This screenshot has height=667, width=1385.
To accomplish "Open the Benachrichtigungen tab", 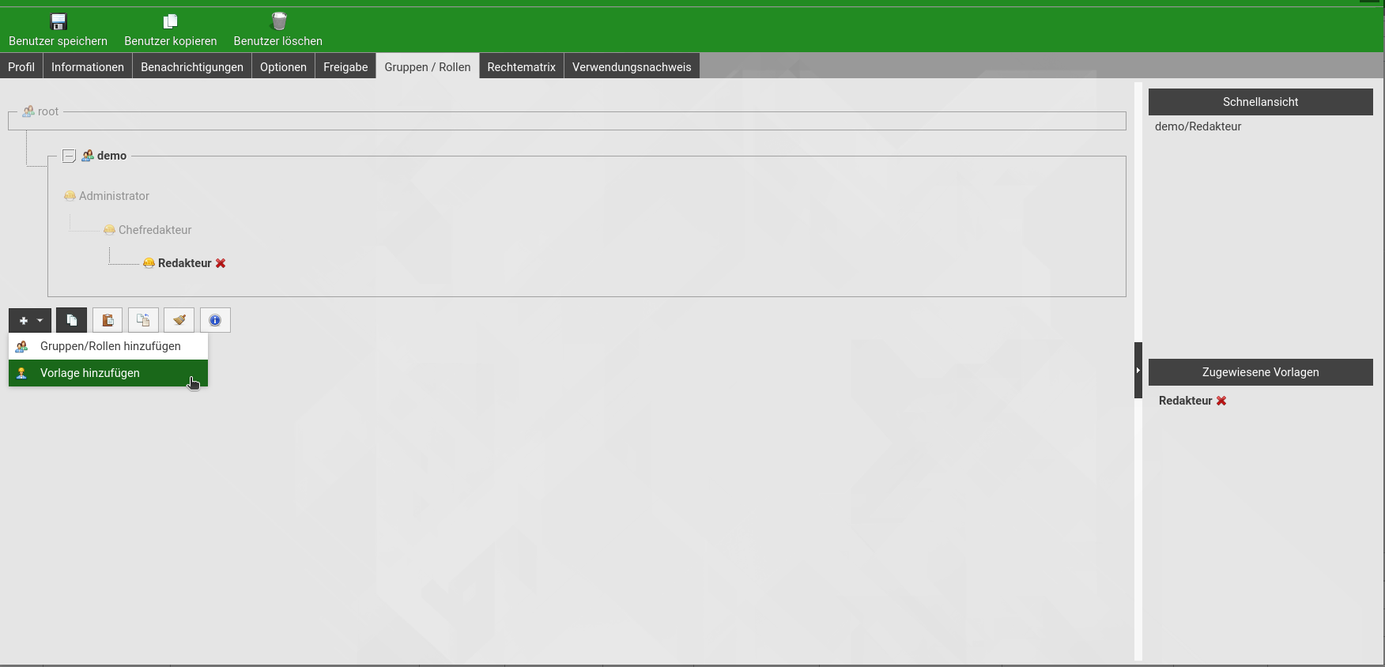I will (192, 66).
